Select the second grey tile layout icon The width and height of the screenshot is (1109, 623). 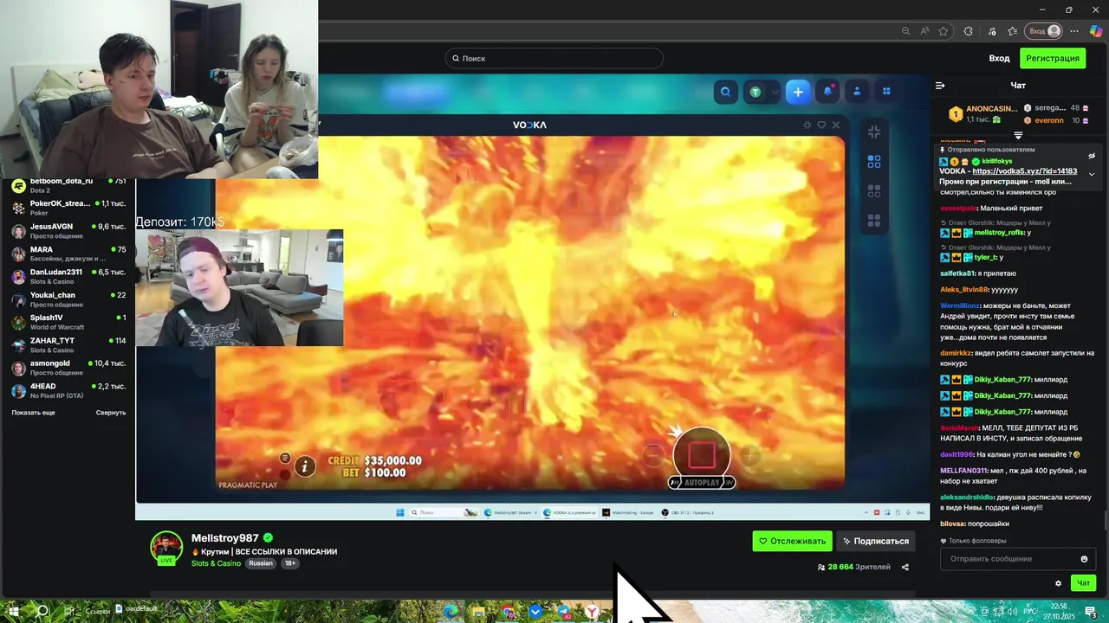pos(874,191)
